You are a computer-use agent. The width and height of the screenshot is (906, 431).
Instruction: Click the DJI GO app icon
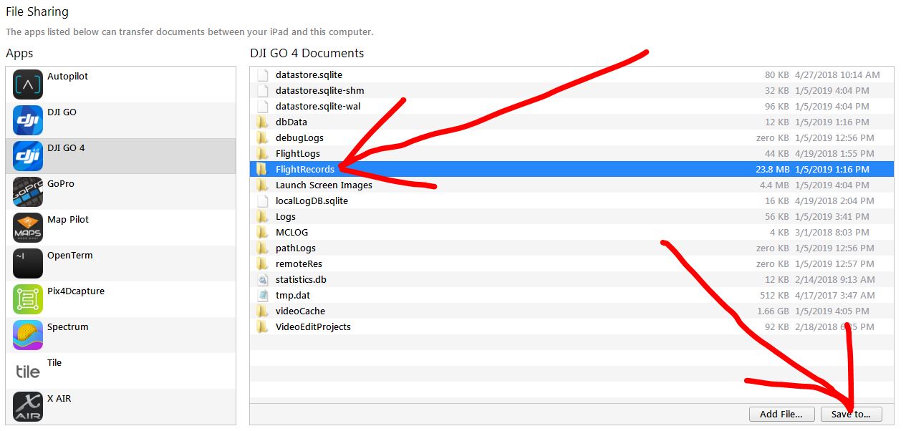[28, 120]
